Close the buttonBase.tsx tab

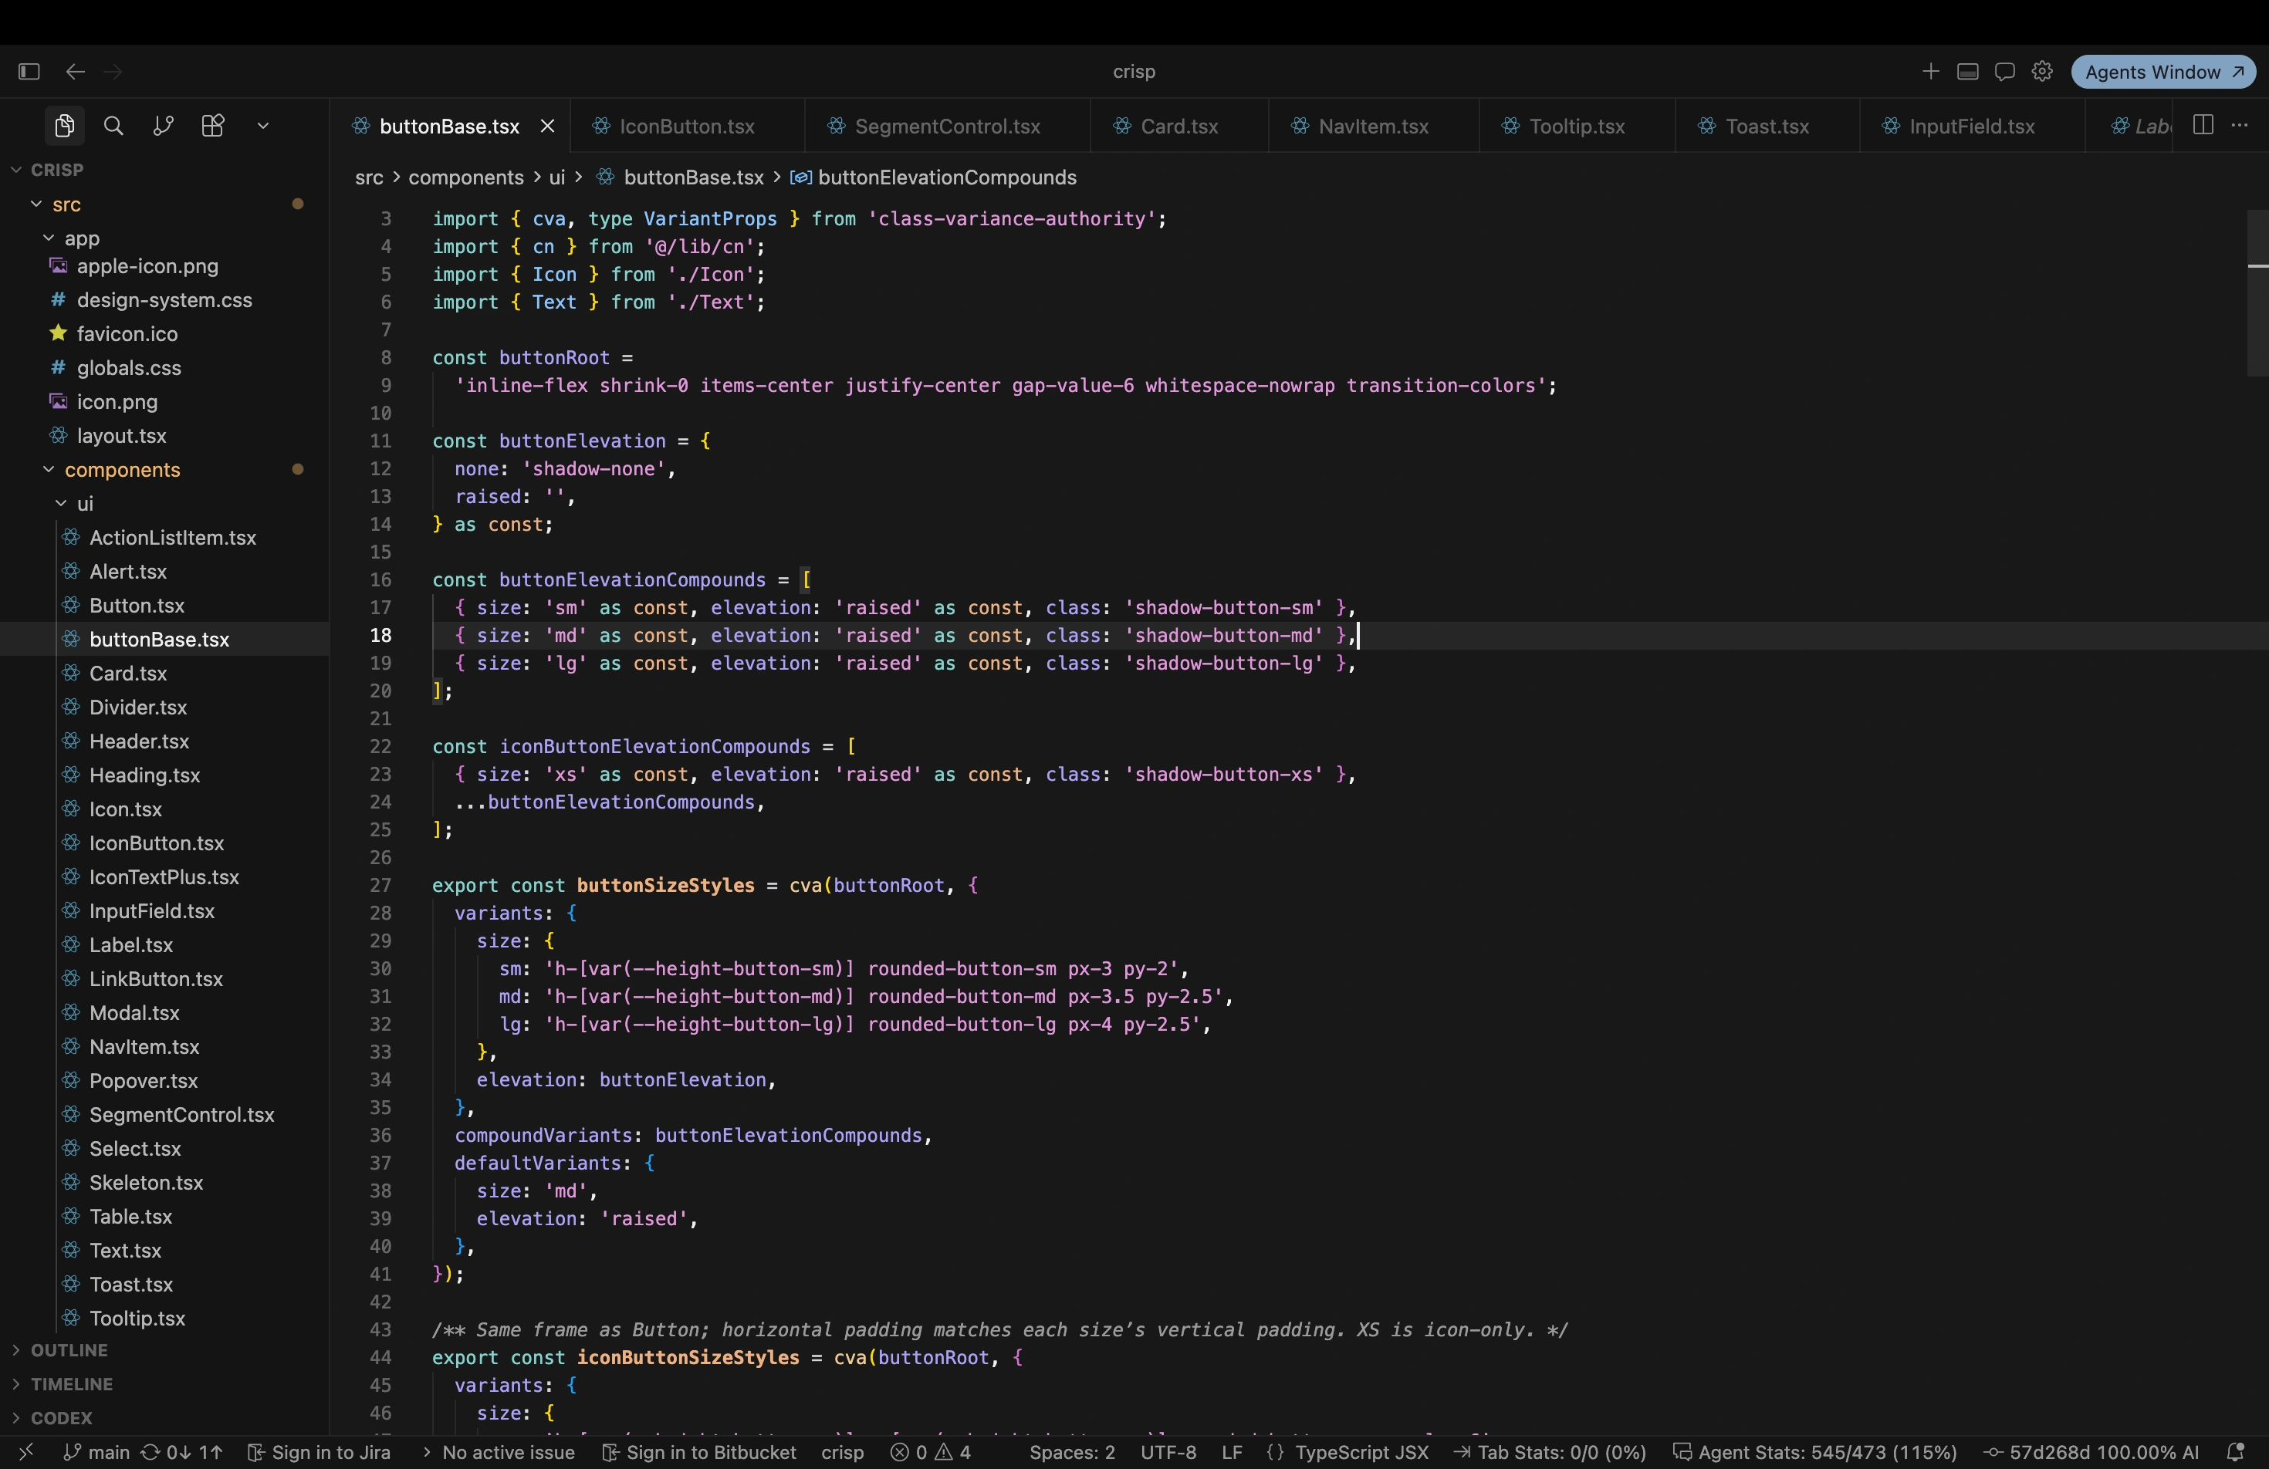(547, 126)
